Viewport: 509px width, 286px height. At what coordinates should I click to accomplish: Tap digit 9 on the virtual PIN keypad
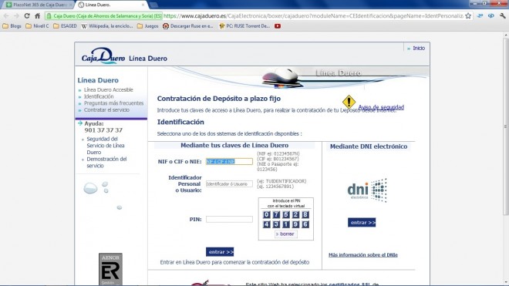pyautogui.click(x=295, y=224)
